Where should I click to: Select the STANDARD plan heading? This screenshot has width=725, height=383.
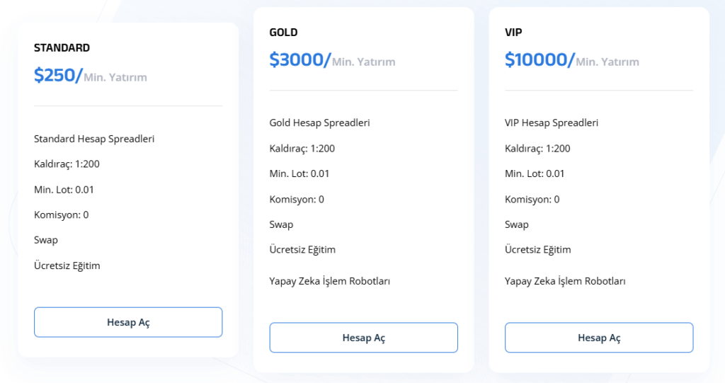(x=62, y=47)
